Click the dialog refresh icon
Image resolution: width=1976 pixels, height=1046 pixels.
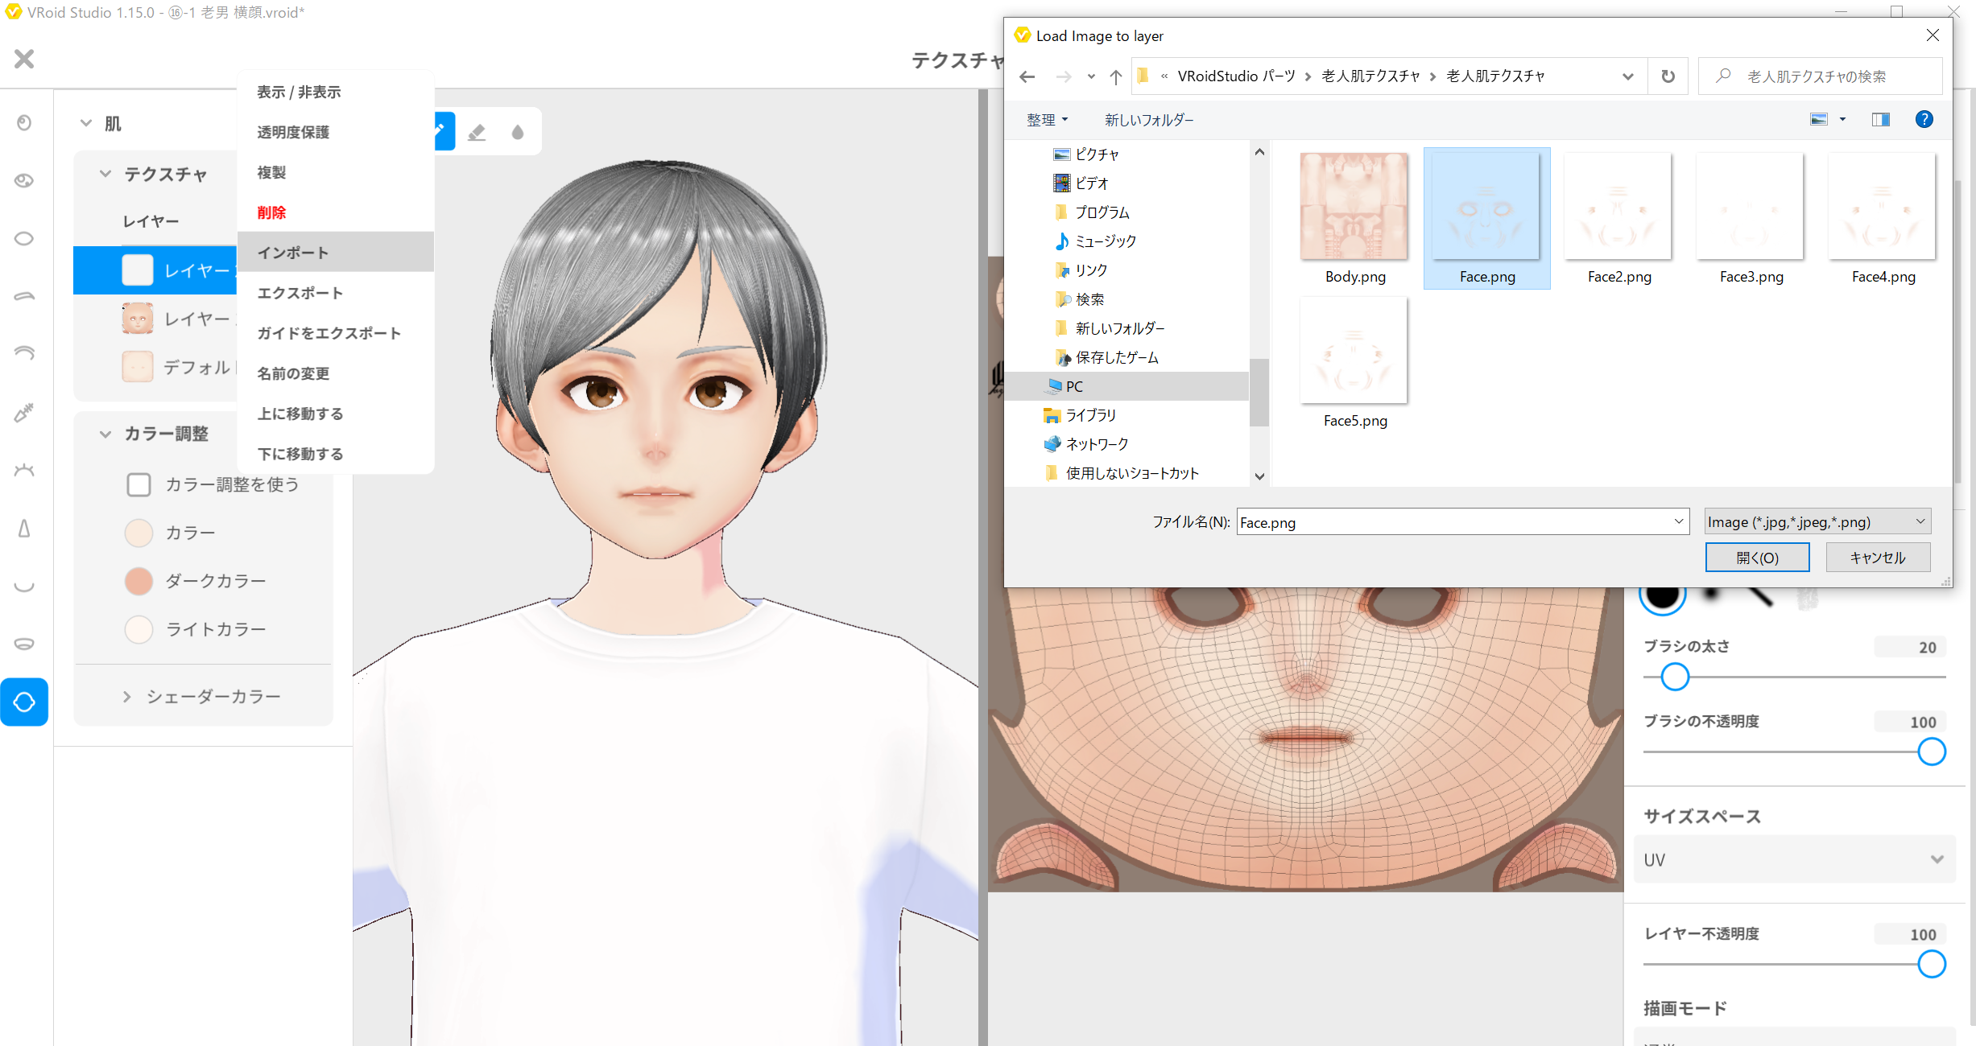click(1668, 76)
